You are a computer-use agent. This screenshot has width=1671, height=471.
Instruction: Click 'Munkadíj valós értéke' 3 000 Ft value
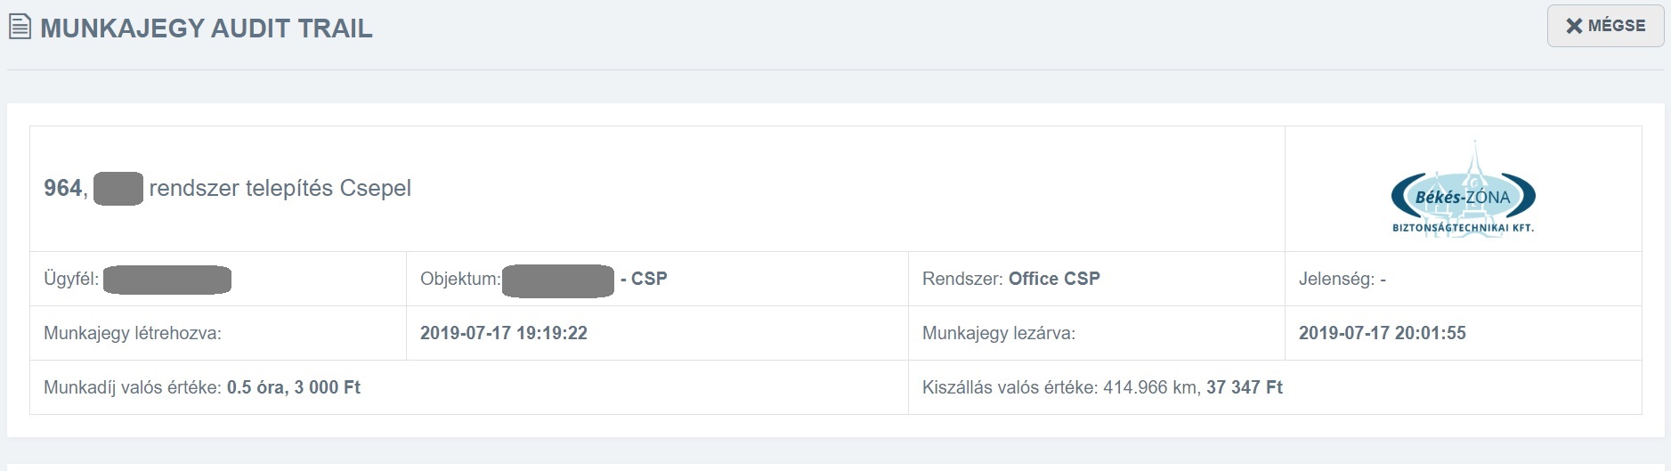328,387
